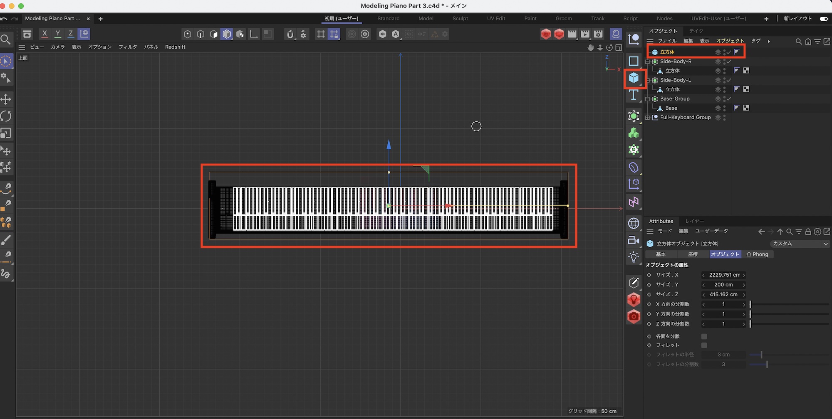This screenshot has height=419, width=832.
Task: Click the Light object icon
Action: click(634, 257)
